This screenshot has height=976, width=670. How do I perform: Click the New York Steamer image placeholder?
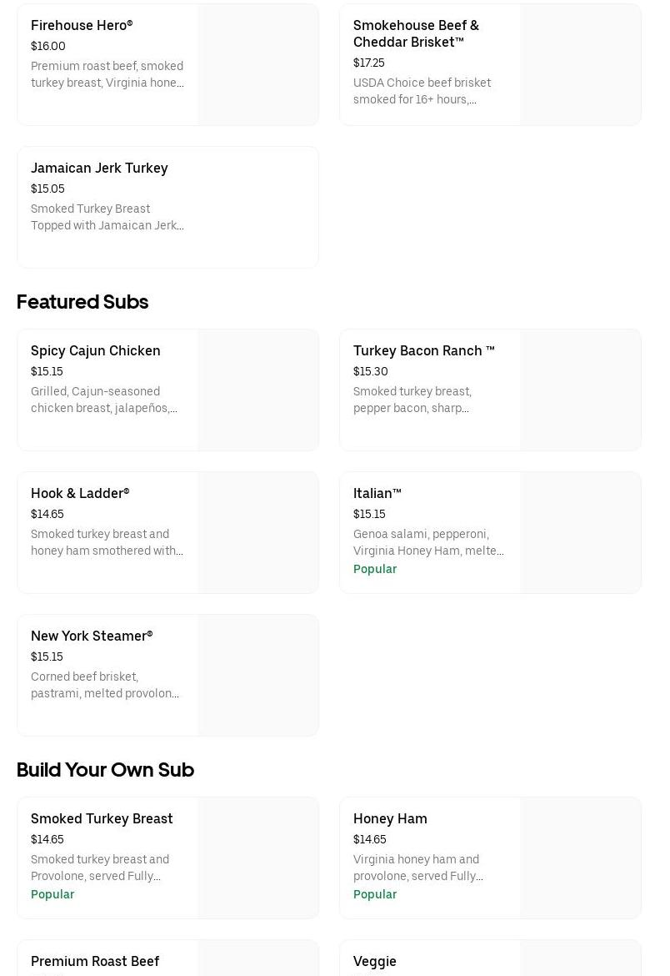(x=258, y=676)
